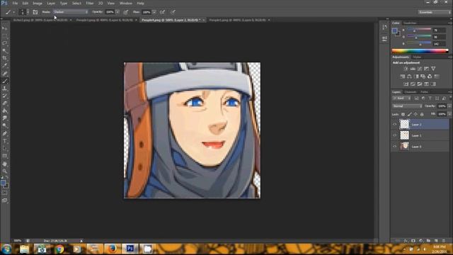The image size is (453, 255).
Task: Open the collapsed History panel icon
Action: [x=384, y=27]
